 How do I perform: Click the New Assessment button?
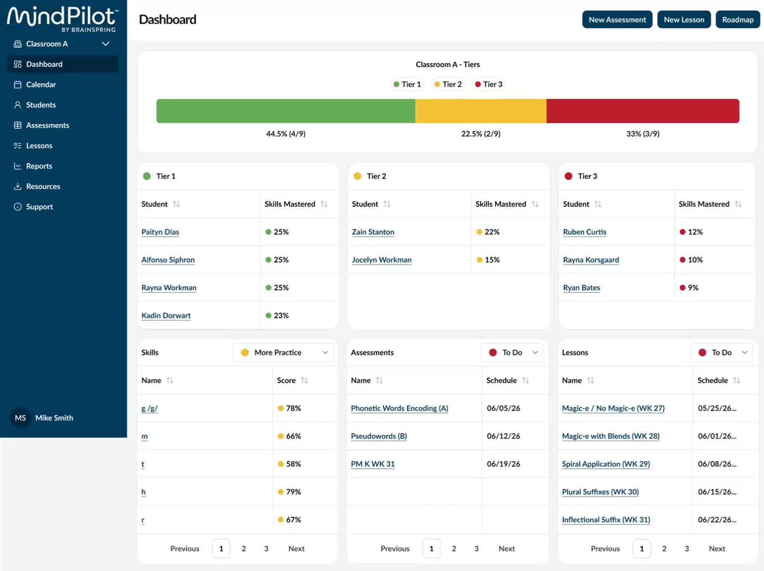617,19
